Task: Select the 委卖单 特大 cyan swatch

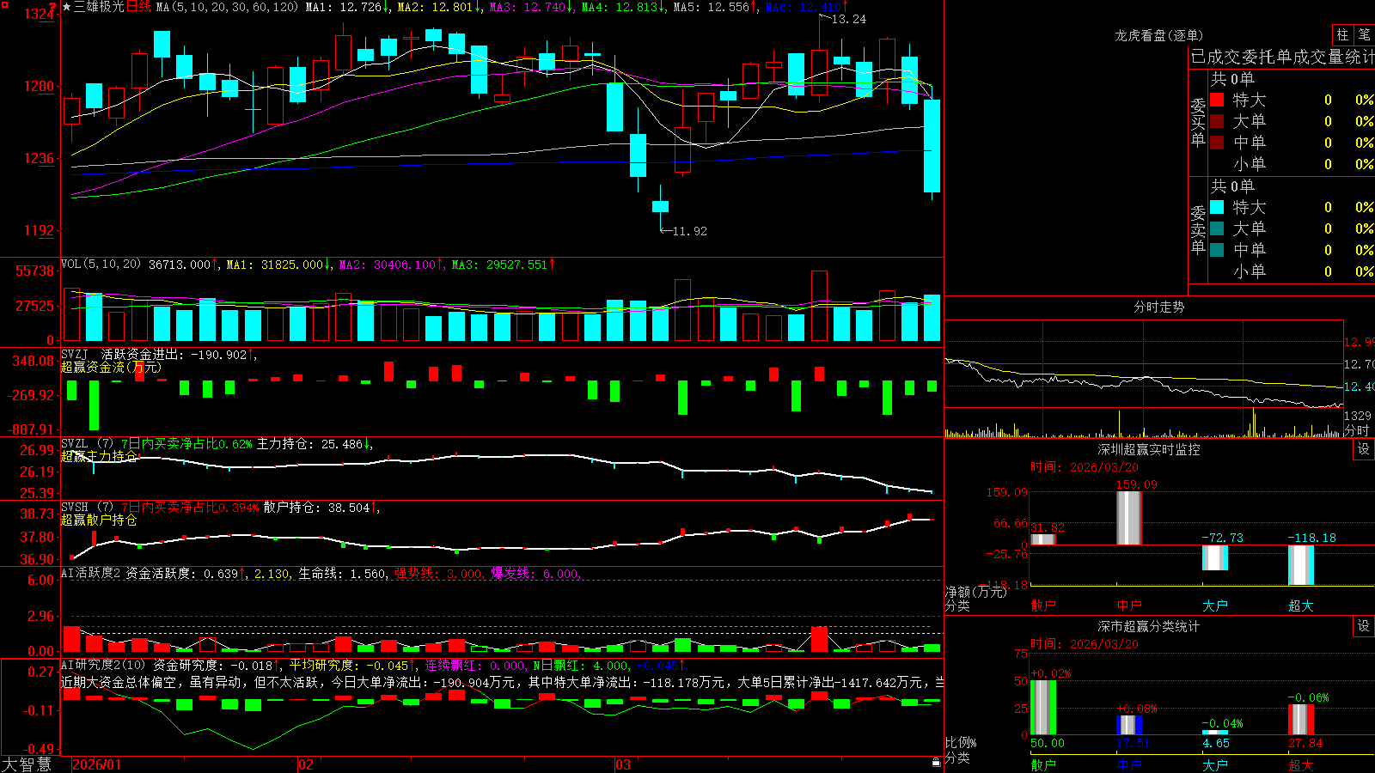Action: (x=1217, y=207)
